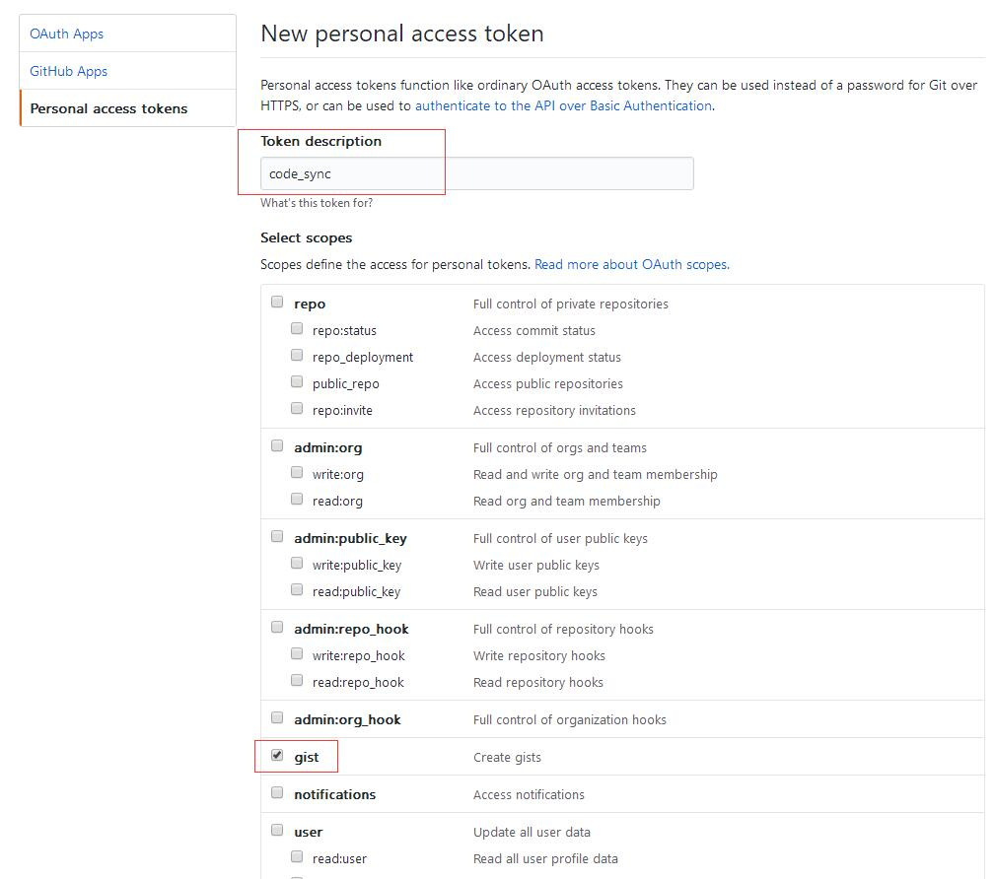The height and width of the screenshot is (879, 995).
Task: Check the write:public_key scope
Action: coord(297,564)
